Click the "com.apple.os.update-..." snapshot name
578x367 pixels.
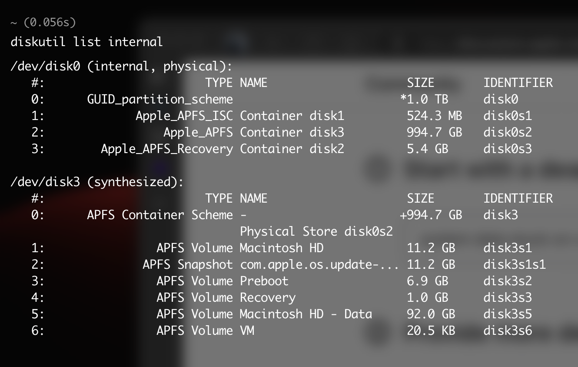(x=319, y=265)
